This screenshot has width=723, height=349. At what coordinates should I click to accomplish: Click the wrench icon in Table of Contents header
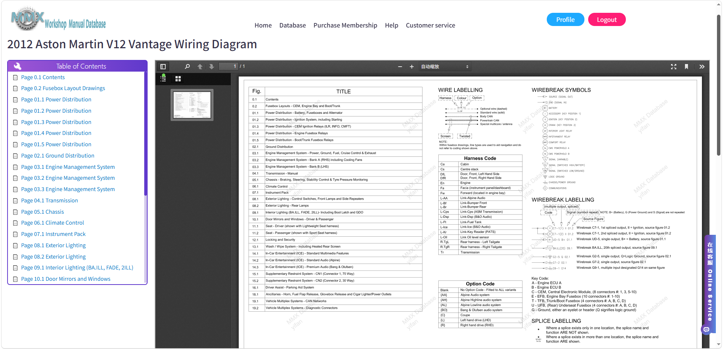pos(17,66)
